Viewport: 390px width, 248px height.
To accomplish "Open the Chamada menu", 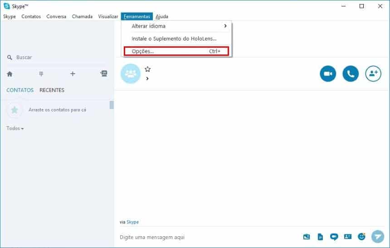I will (82, 16).
